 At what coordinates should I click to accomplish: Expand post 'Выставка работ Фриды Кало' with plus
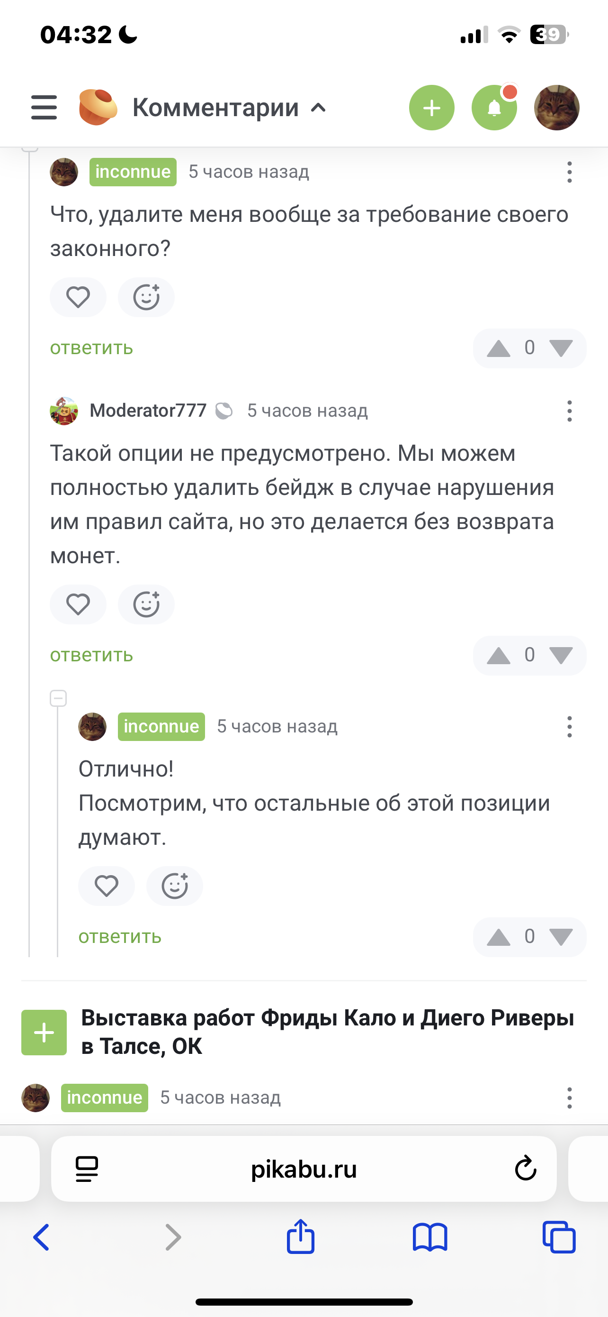pyautogui.click(x=44, y=1032)
